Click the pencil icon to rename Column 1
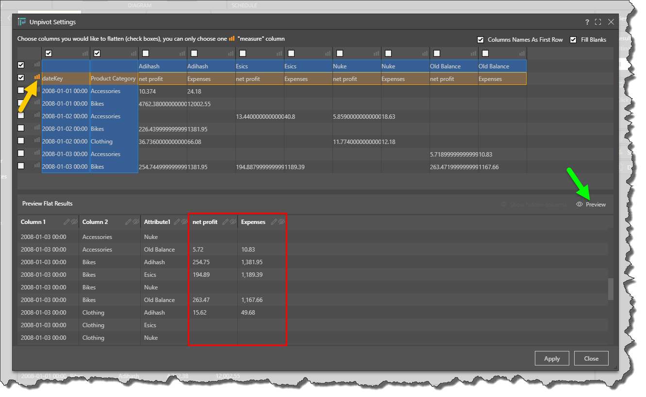646x397 pixels. coord(66,222)
